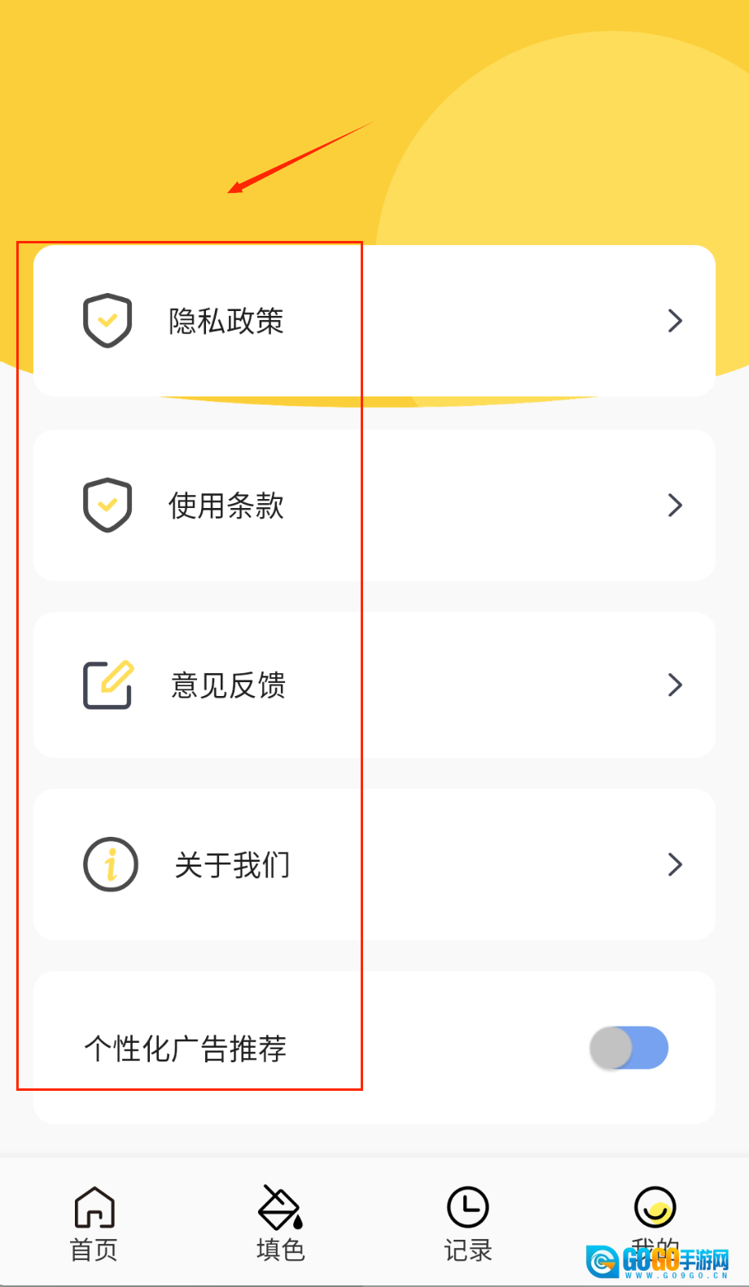Toggle the 个性化广告推荐 switch
749x1287 pixels.
point(629,1048)
